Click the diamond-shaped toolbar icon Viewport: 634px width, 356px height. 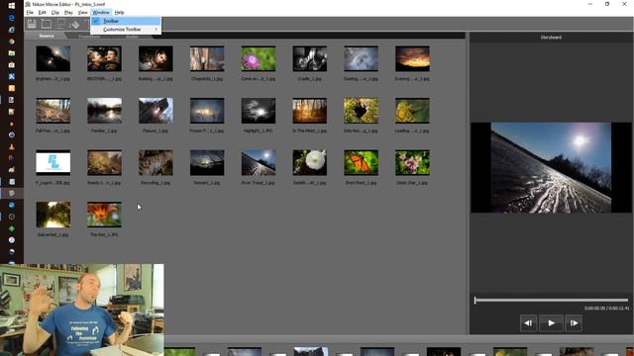tap(74, 25)
